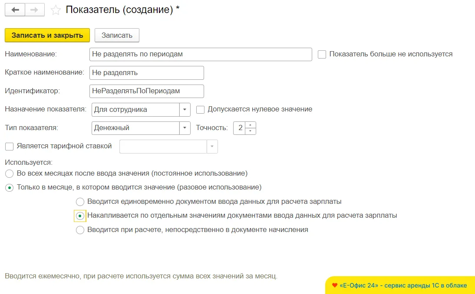This screenshot has width=475, height=294.
Task: Enable "Показатель больше не используется" checkbox
Action: coord(322,54)
